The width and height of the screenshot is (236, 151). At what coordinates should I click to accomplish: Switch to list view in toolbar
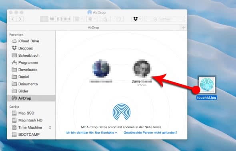tap(52, 19)
